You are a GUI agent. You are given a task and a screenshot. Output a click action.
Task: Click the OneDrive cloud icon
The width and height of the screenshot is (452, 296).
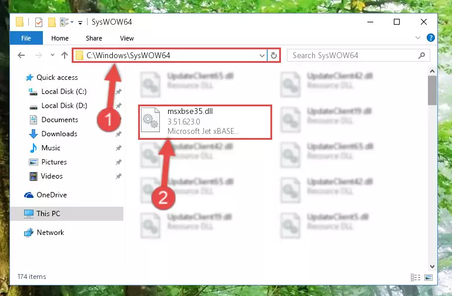(x=29, y=195)
